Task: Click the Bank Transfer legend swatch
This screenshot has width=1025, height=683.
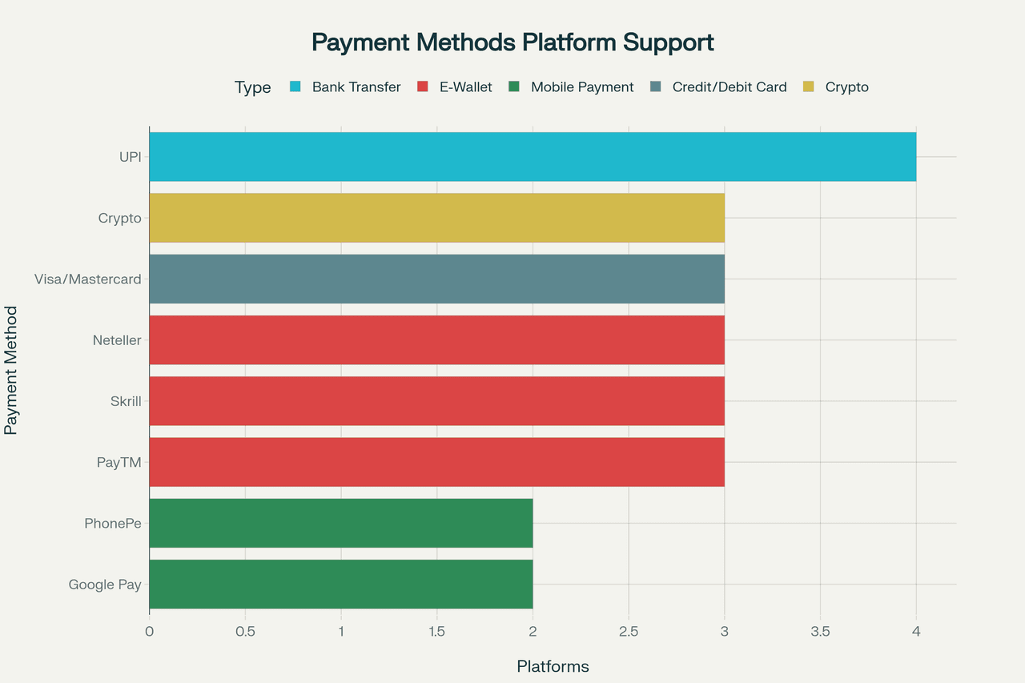Action: click(x=296, y=86)
